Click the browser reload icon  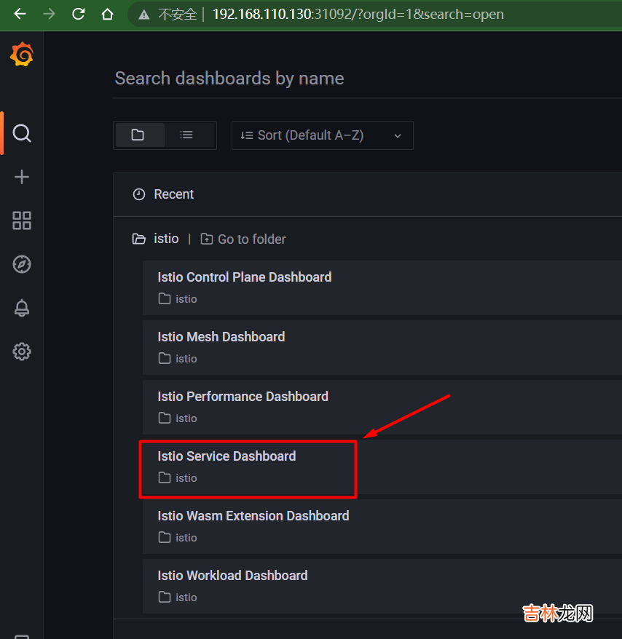[78, 14]
